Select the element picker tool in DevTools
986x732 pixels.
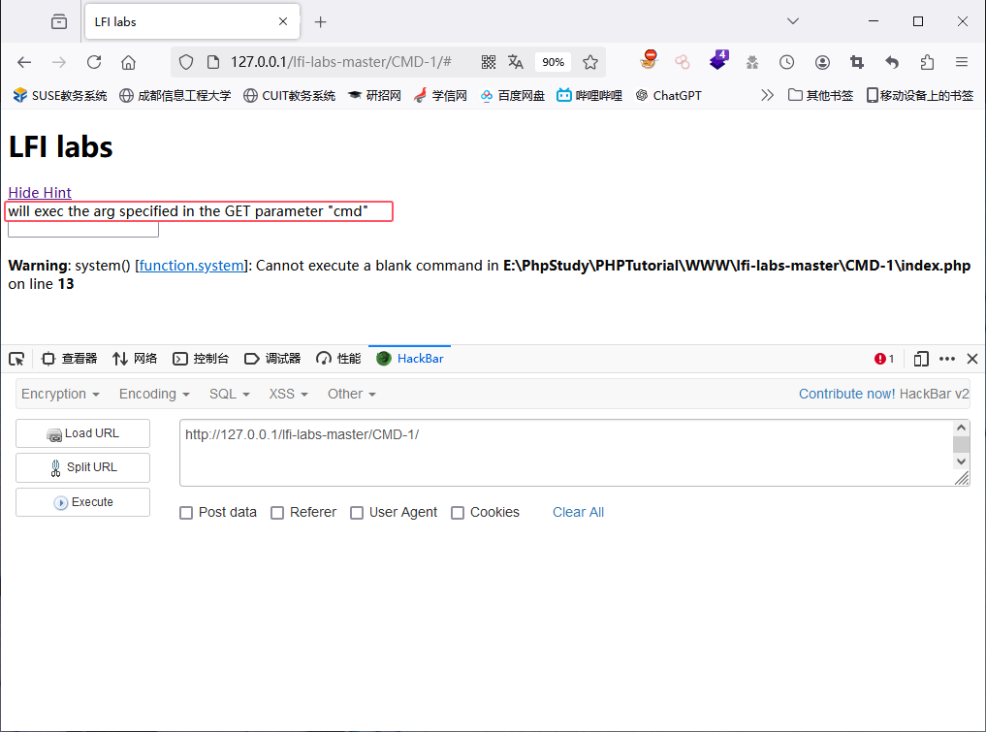(16, 358)
